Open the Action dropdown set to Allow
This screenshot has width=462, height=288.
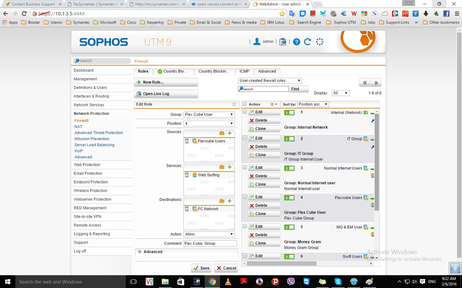(x=209, y=234)
